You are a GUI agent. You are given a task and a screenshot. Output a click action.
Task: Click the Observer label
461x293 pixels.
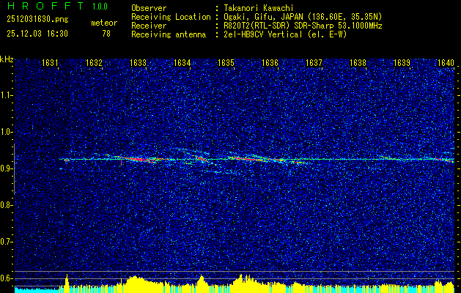click(x=149, y=8)
